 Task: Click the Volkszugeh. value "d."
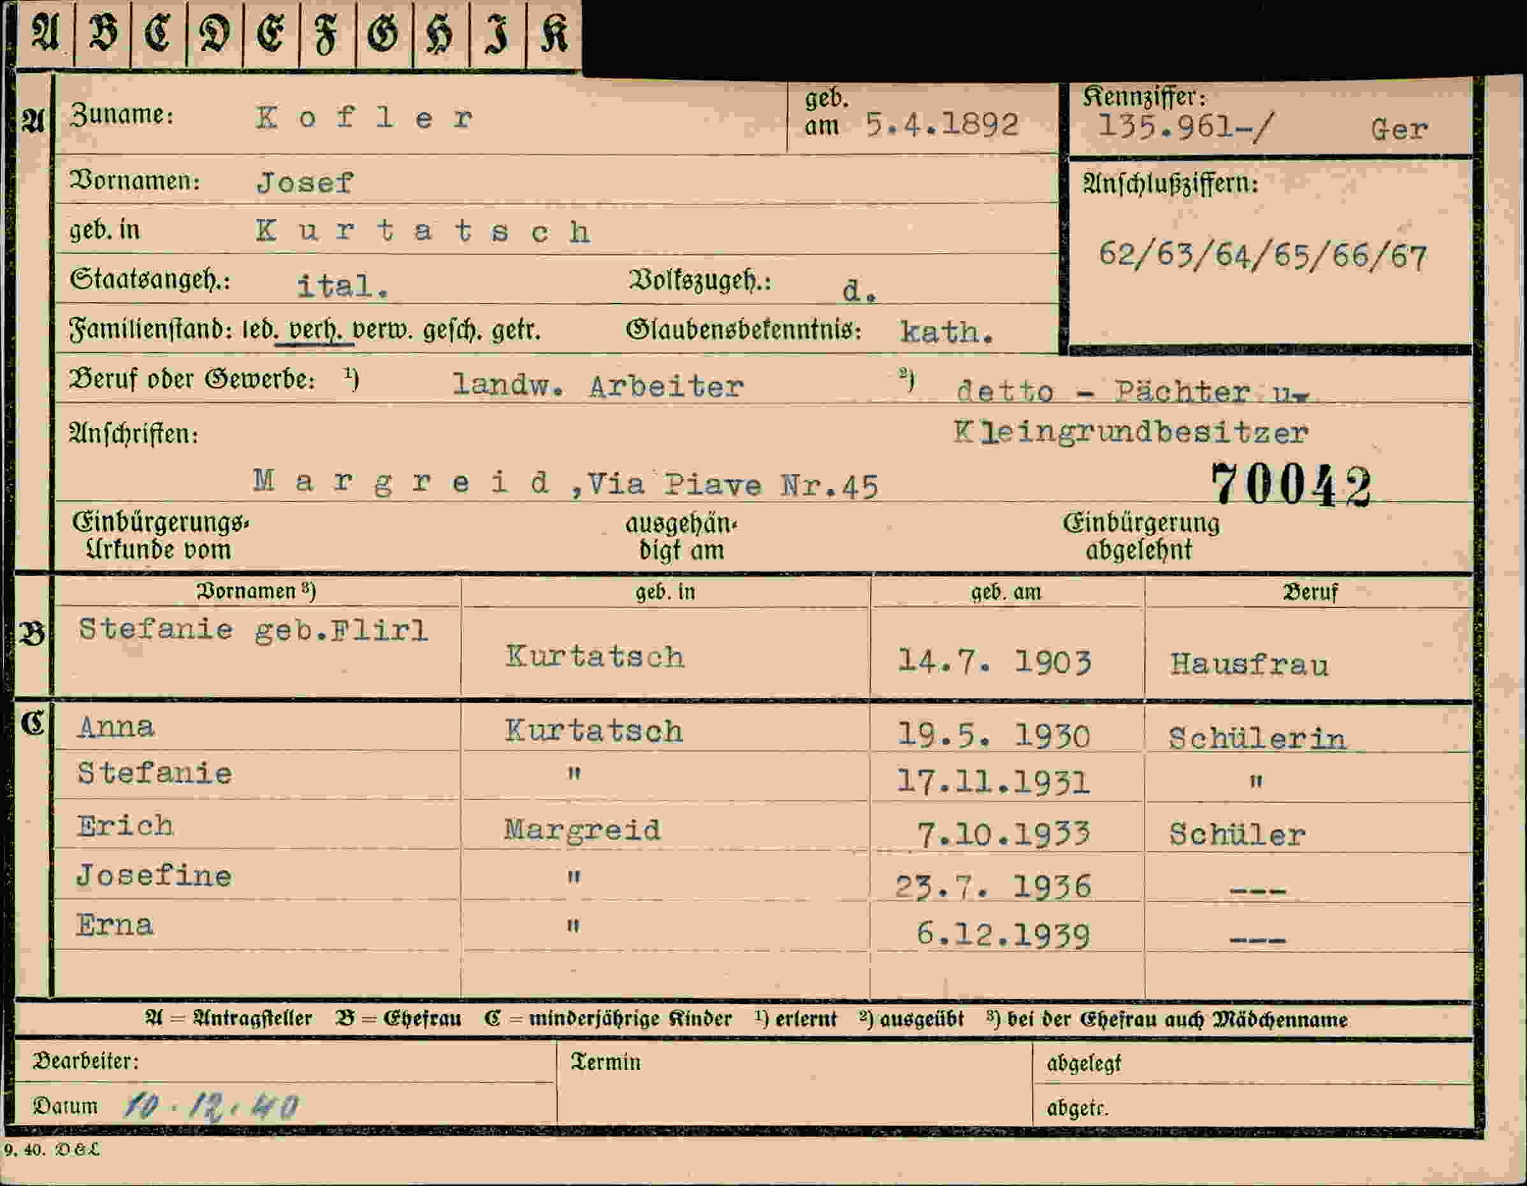859,290
